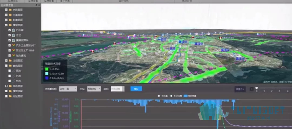Click the blue 模拟 button

click(x=136, y=89)
